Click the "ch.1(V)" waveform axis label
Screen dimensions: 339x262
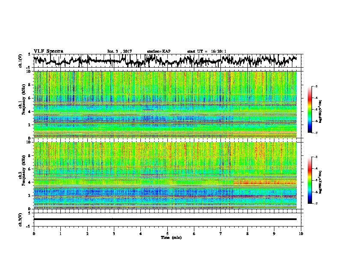20,61
